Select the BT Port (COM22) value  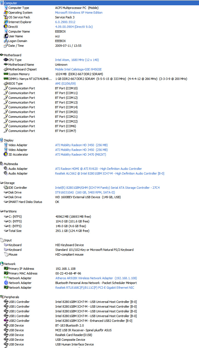66,121
